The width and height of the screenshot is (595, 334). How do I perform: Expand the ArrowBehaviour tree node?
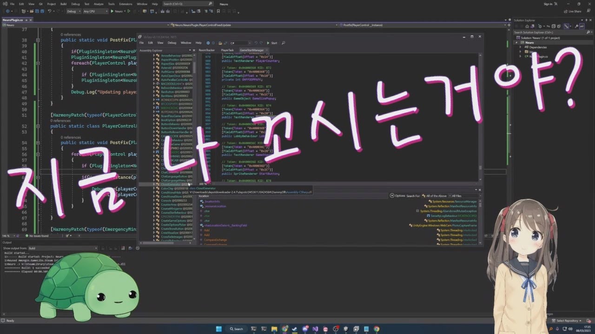(154, 55)
